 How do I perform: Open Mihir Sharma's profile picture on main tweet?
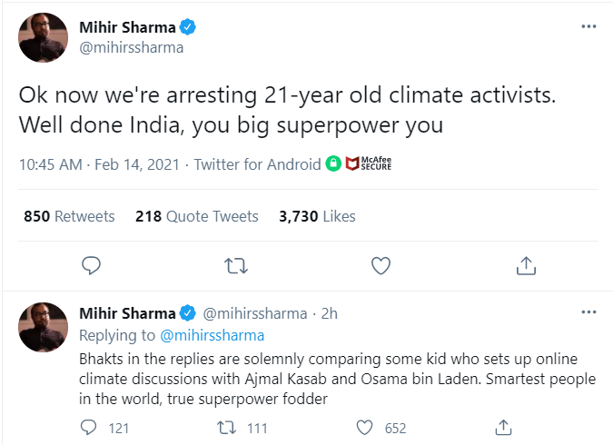tap(44, 37)
